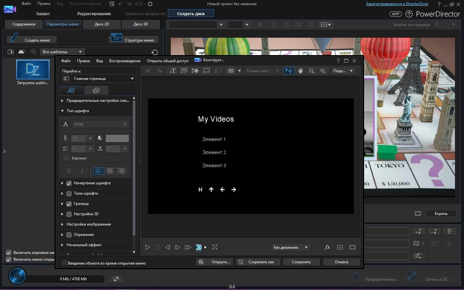The width and height of the screenshot is (464, 290).
Task: Click the center align text icon in designer
Action: (110, 171)
